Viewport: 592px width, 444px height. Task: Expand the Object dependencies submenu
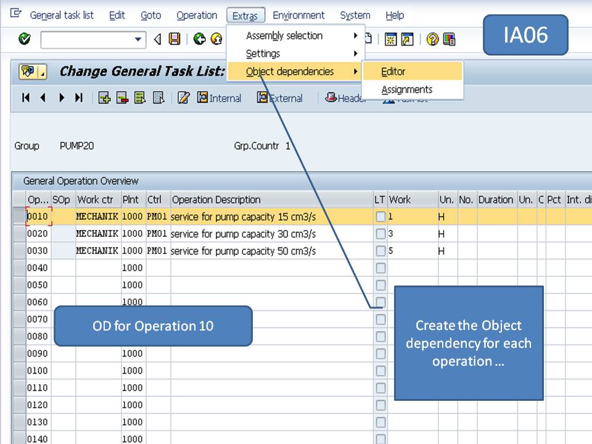[295, 72]
